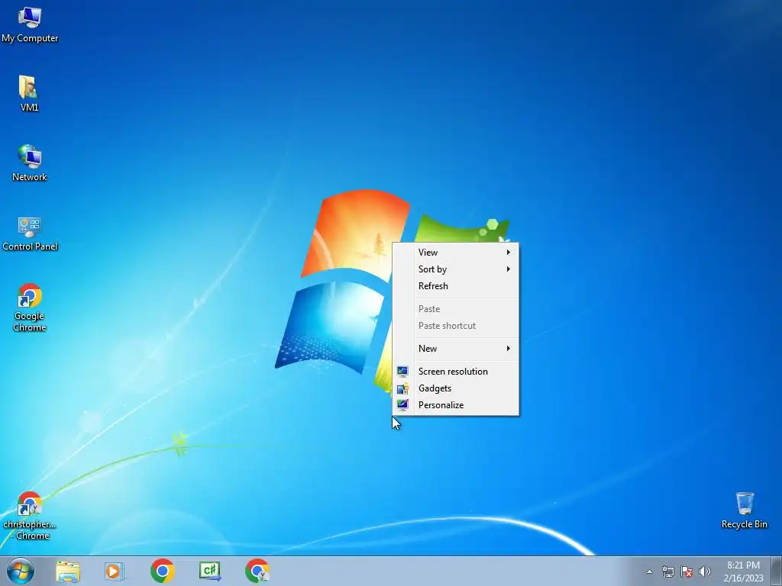Open the clock showing 8:21 PM
The height and width of the screenshot is (586, 782).
pos(743,571)
